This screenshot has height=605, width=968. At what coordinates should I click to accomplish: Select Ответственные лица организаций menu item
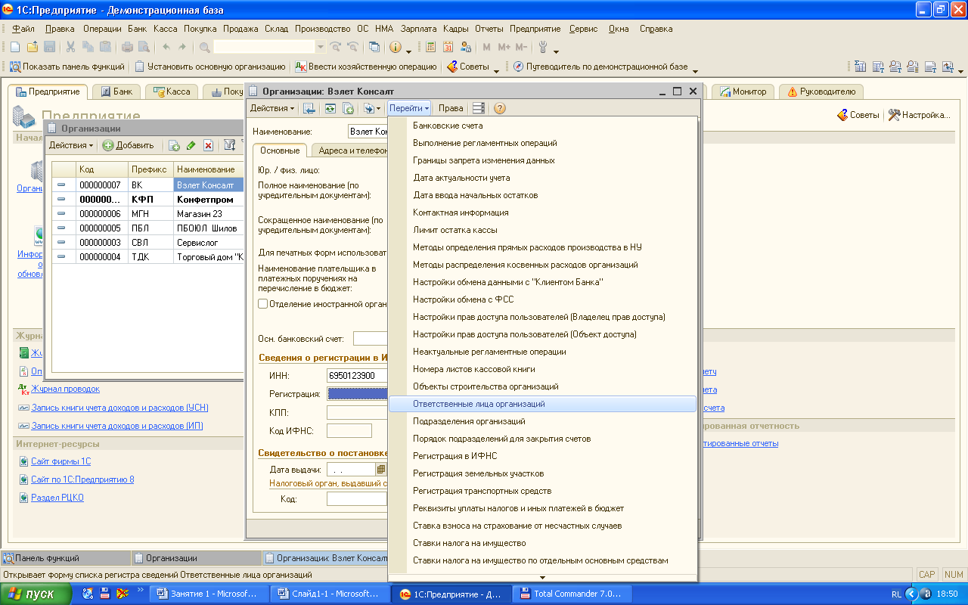click(x=542, y=404)
